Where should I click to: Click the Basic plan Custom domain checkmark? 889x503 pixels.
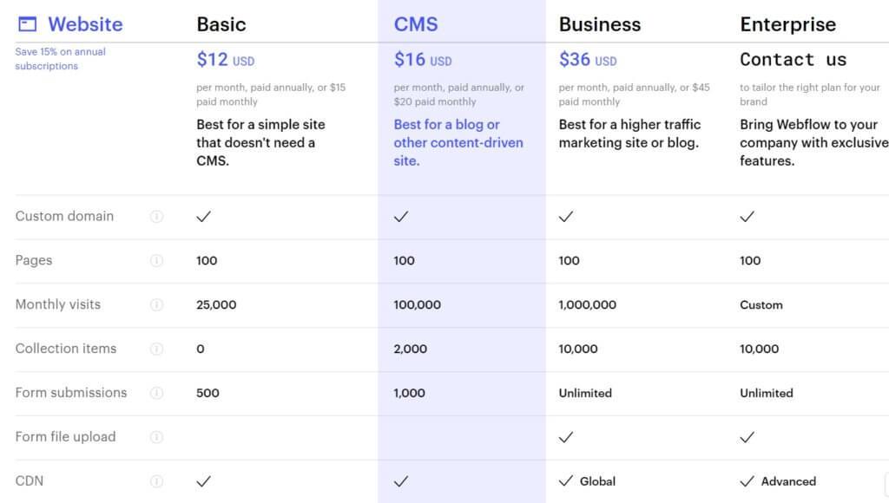[203, 217]
